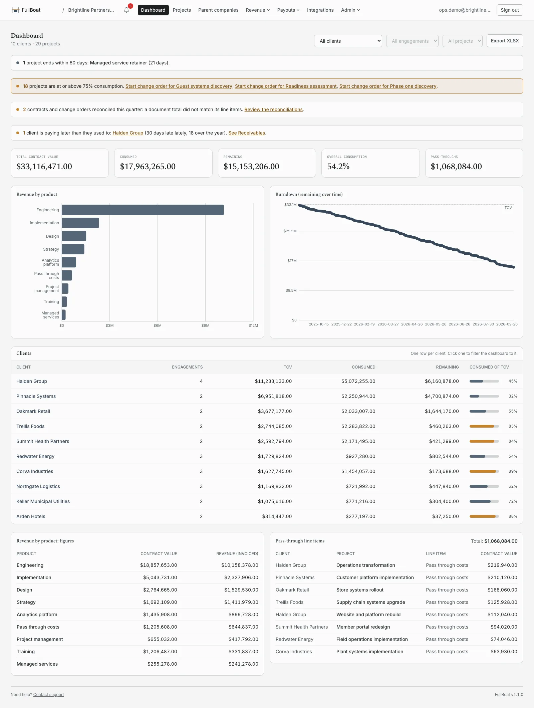The width and height of the screenshot is (534, 708).
Task: Click the Engineering bar in Revenue by product chart
Action: point(143,210)
